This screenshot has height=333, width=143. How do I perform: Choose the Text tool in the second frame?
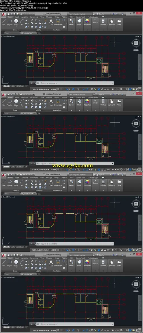coord(51,102)
